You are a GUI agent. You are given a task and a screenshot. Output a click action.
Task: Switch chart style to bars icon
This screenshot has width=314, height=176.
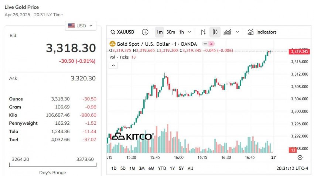tap(203, 32)
